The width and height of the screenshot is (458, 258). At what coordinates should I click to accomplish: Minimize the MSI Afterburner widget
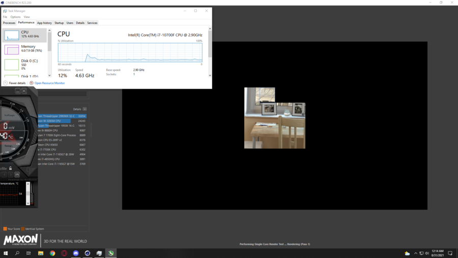click(x=18, y=91)
